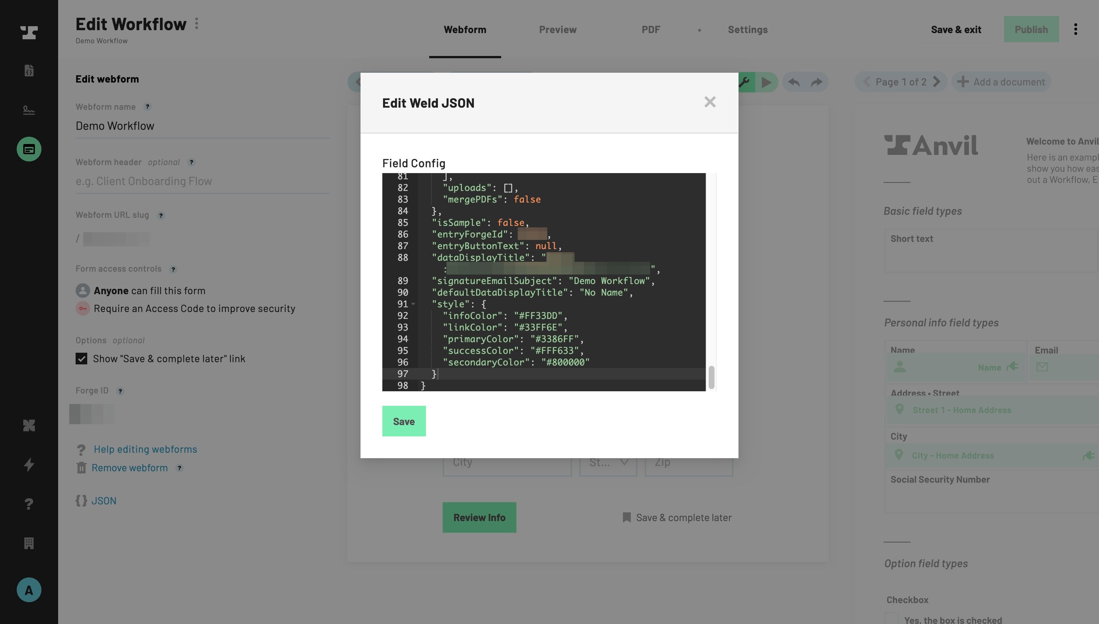Screen dimensions: 1099x624
Task: Click the JSON editor vertical scrollbar thumb
Action: (711, 377)
